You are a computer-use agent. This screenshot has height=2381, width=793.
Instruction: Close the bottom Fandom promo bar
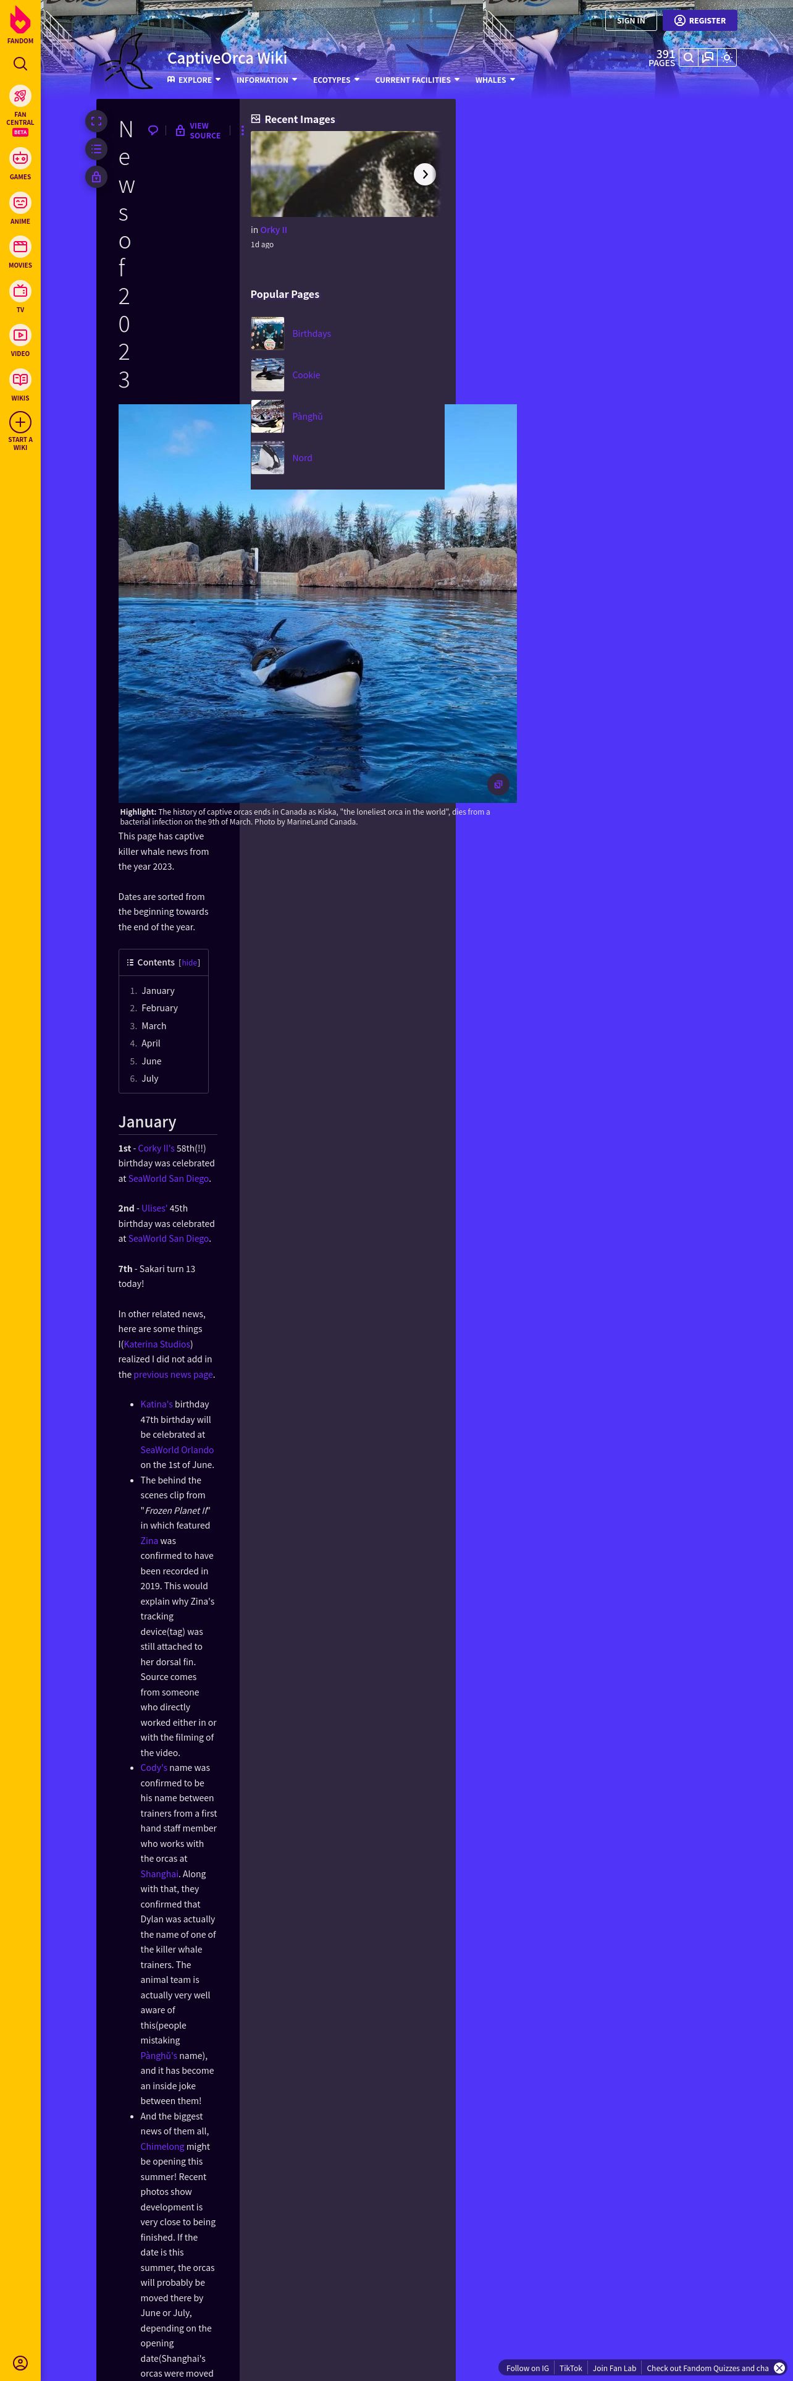point(779,2367)
